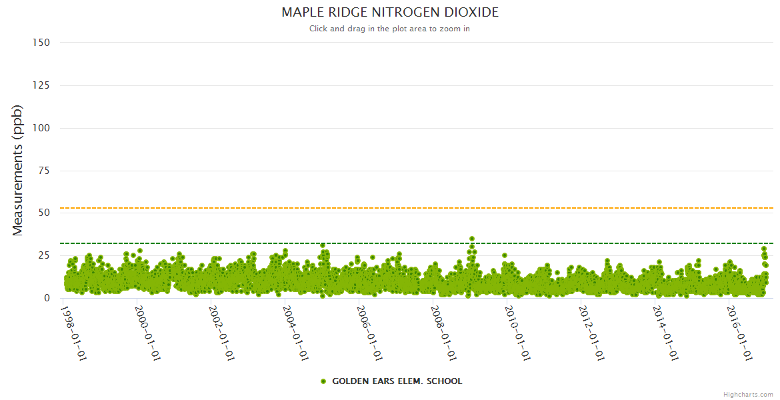Viewport: 780px width, 400px height.
Task: Click the 0 label on the y-axis
Action: point(47,299)
